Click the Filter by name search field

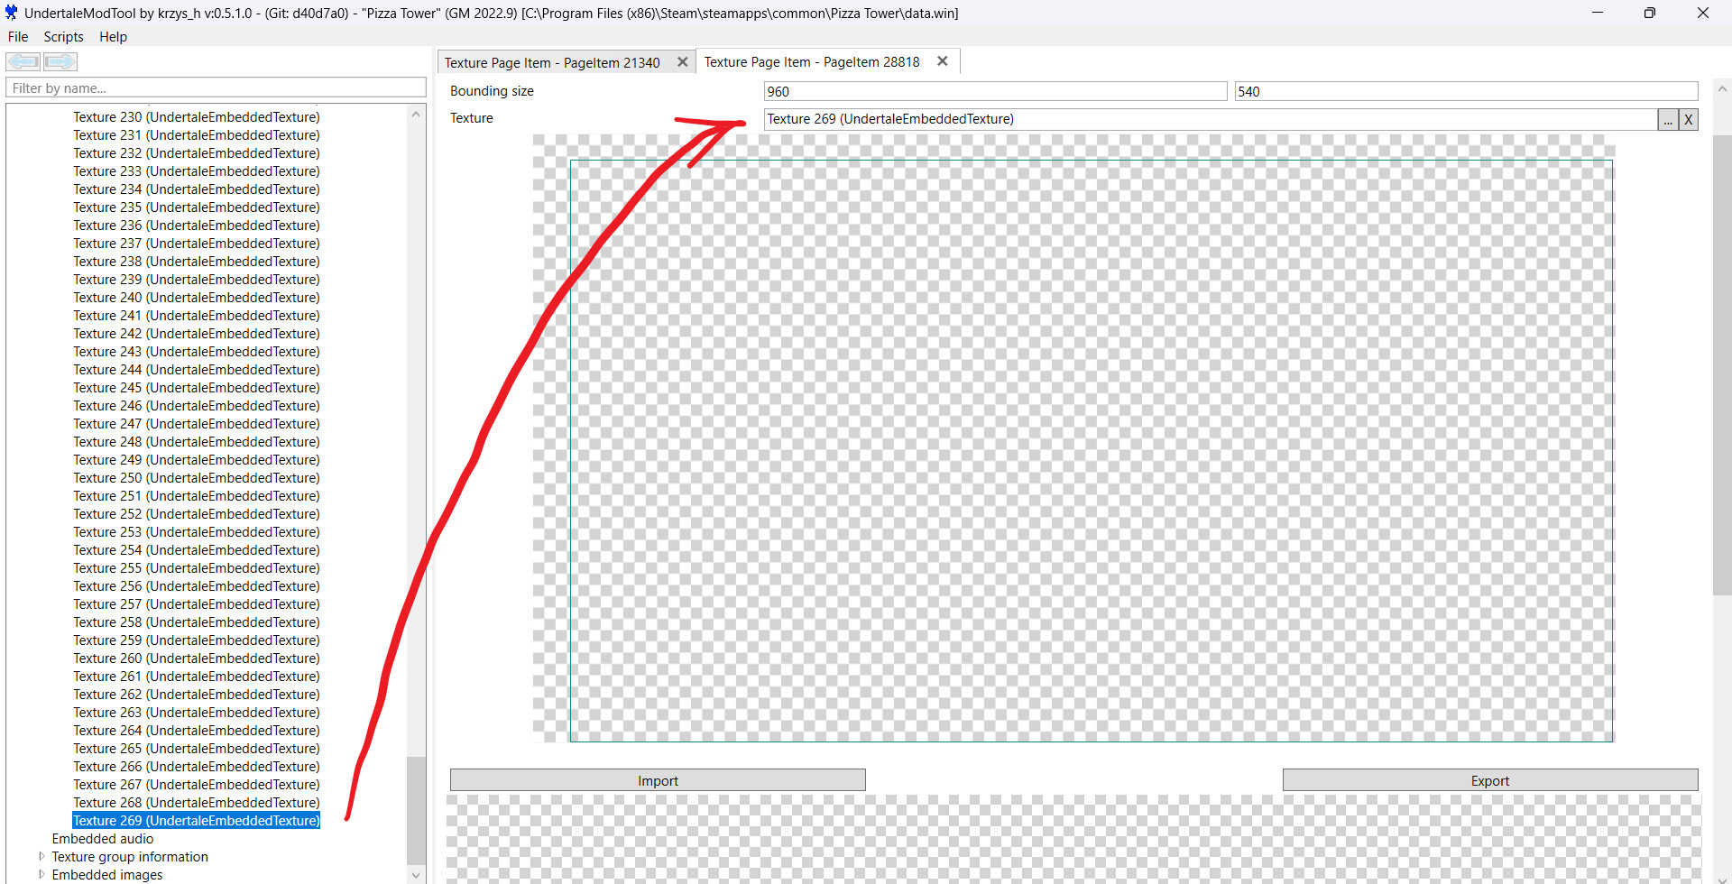click(x=216, y=88)
